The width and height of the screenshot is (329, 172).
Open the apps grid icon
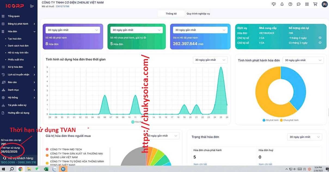coord(307,4)
